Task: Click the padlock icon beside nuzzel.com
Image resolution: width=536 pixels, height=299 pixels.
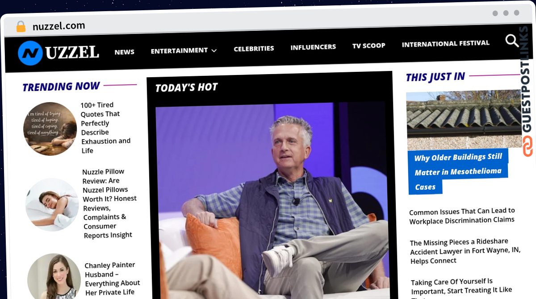Action: 21,26
